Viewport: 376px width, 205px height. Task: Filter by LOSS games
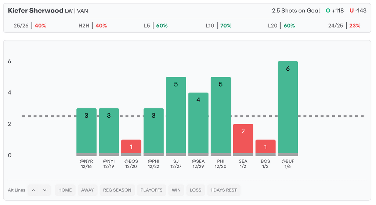point(196,190)
